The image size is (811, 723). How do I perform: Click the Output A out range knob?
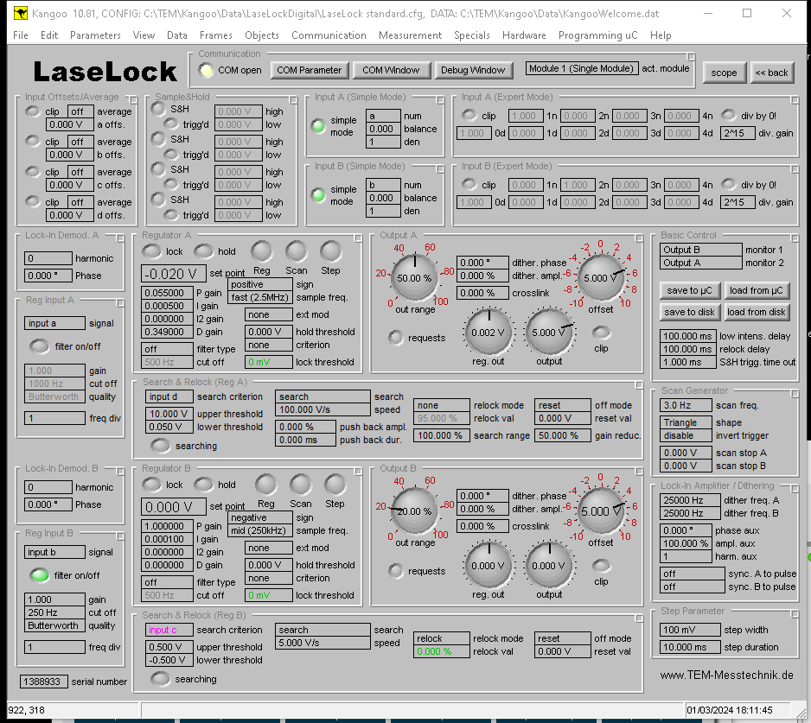pos(415,278)
